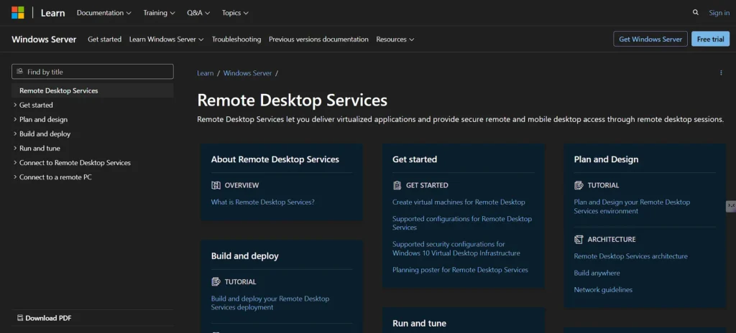Screen dimensions: 736x333
Task: Click Learn breadcrumb link
Action: click(x=205, y=73)
